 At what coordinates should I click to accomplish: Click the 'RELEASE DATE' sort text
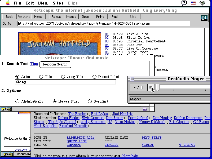coord(116,138)
